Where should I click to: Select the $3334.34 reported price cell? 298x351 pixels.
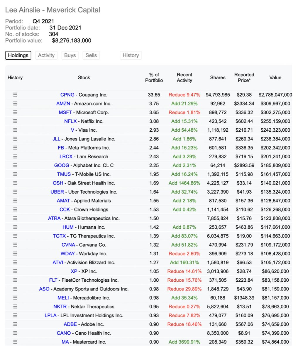point(244,104)
